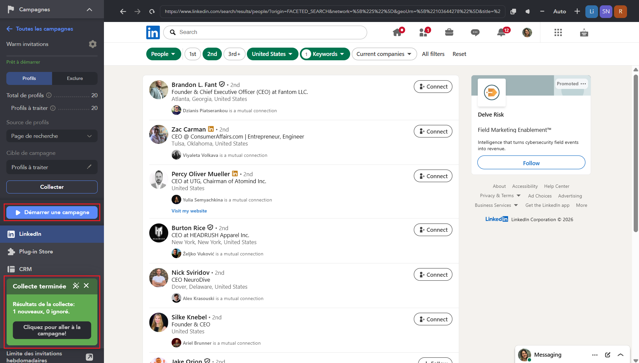Switch to the R account tab
The image size is (639, 363).
(x=620, y=11)
